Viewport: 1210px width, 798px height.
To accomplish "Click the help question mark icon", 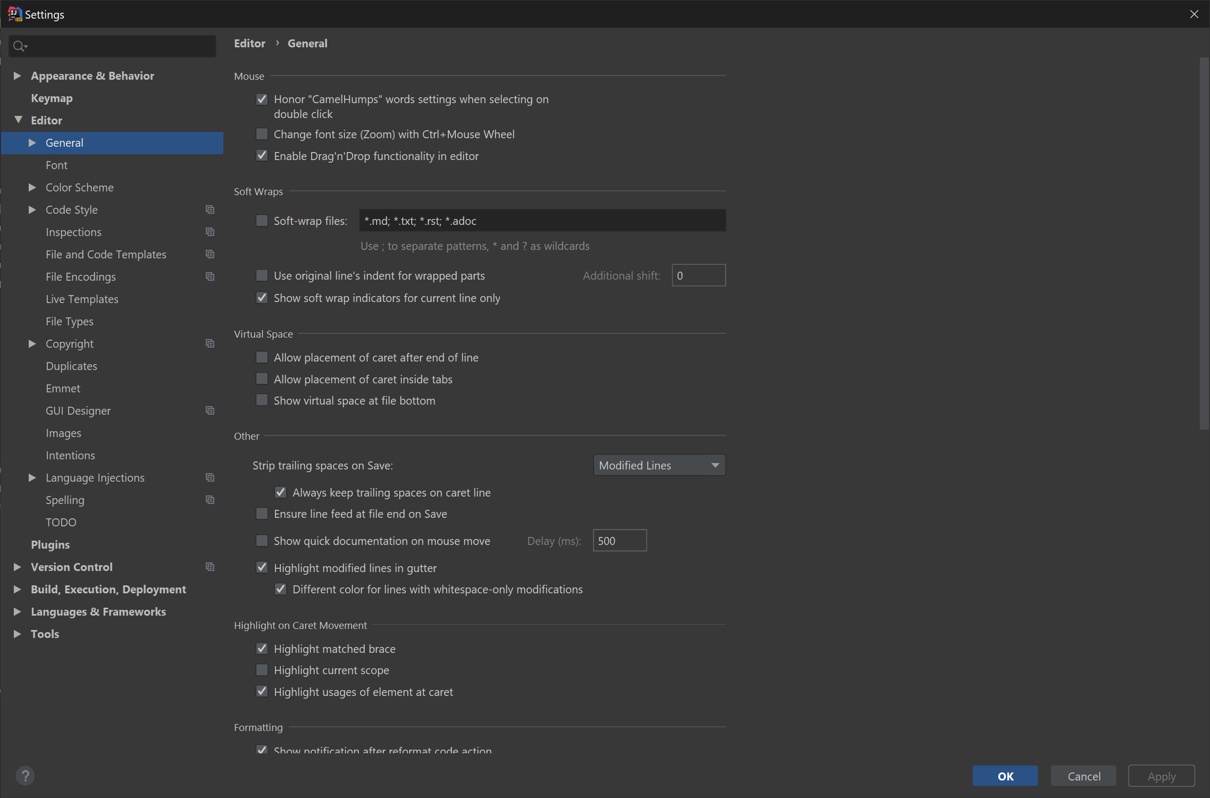I will click(25, 776).
